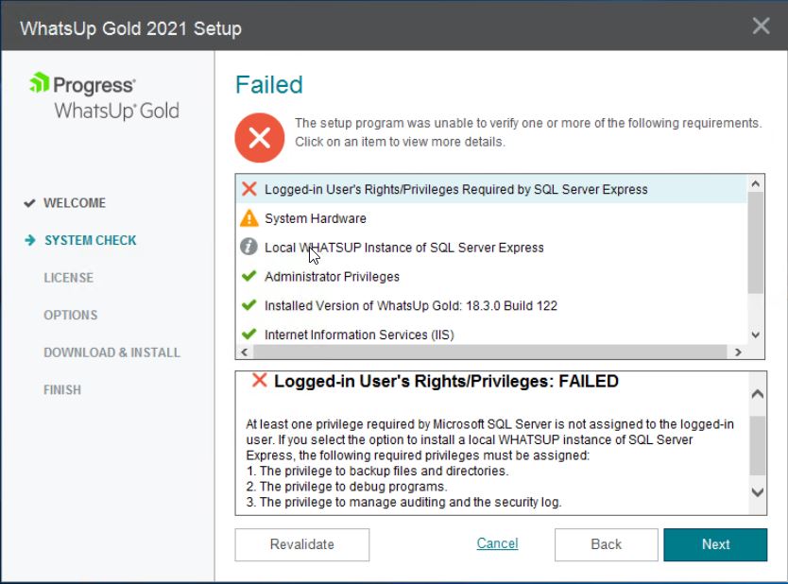Click the Revalidate button
This screenshot has height=584, width=788.
302,544
